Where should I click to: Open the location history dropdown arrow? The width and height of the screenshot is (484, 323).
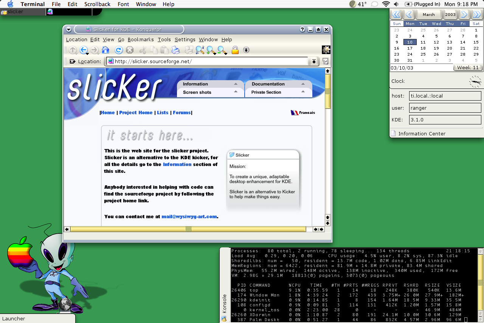click(x=314, y=61)
